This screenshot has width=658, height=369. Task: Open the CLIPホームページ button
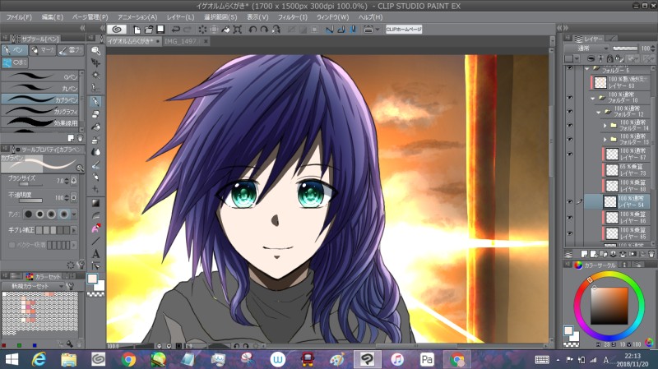point(404,30)
